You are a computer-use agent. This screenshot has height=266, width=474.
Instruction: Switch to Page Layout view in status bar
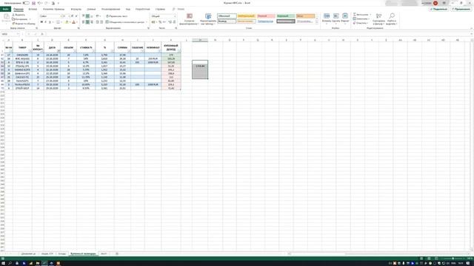429,259
